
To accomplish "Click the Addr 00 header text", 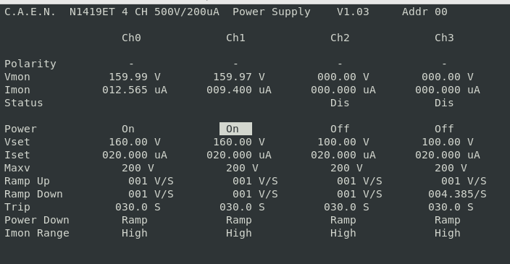I will tap(425, 12).
